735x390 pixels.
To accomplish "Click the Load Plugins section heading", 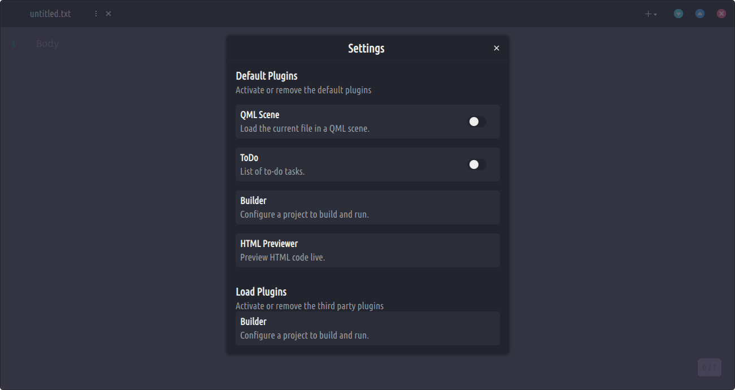I will tap(261, 292).
